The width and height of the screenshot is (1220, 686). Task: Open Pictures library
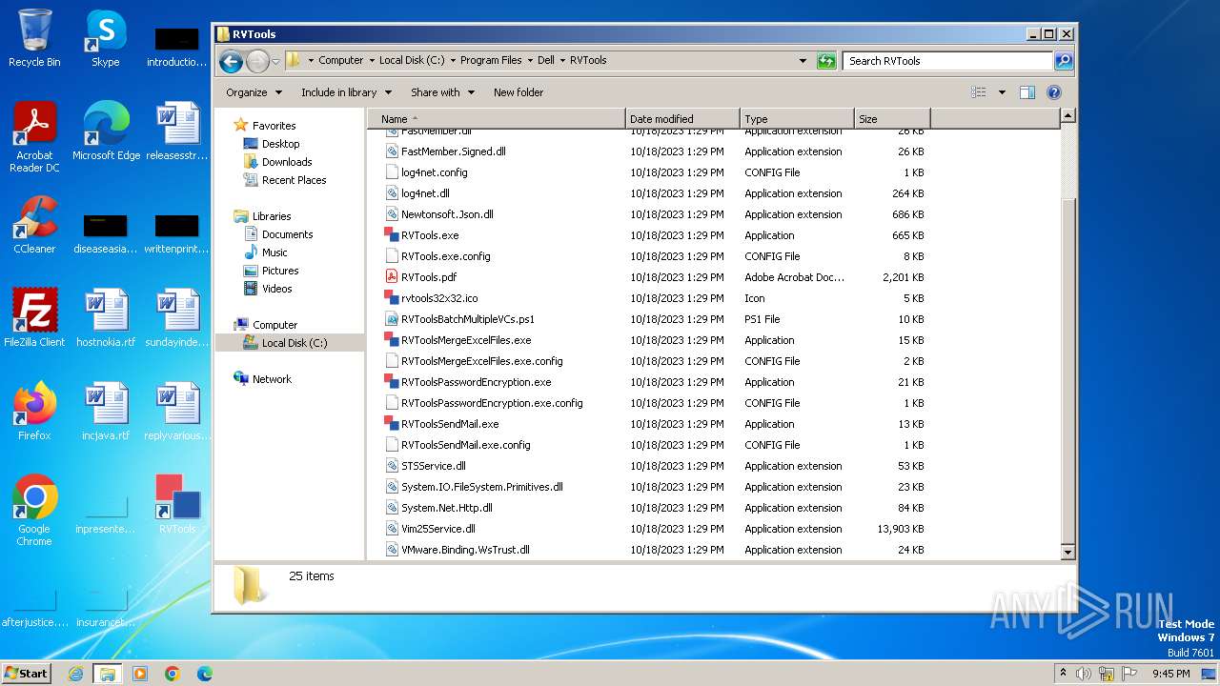pos(280,271)
